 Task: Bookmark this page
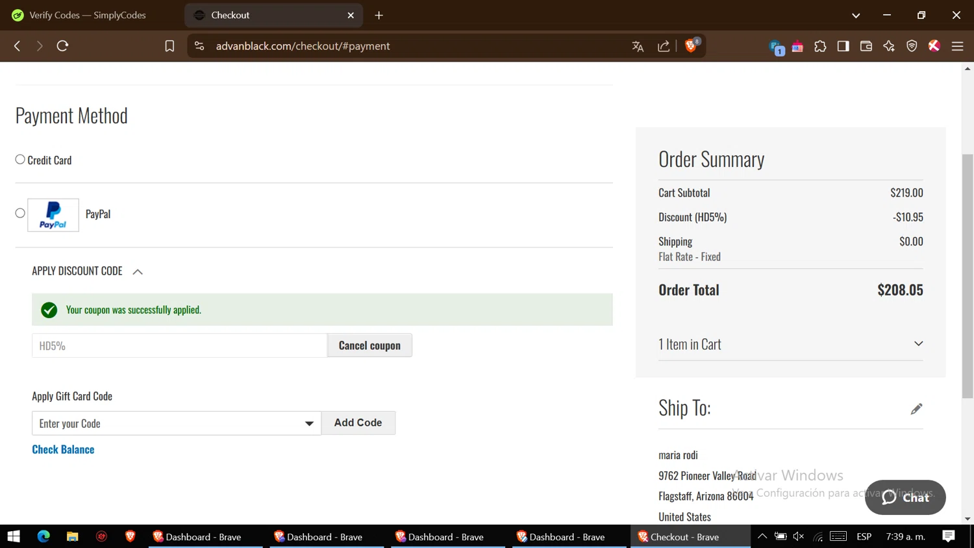click(x=169, y=46)
